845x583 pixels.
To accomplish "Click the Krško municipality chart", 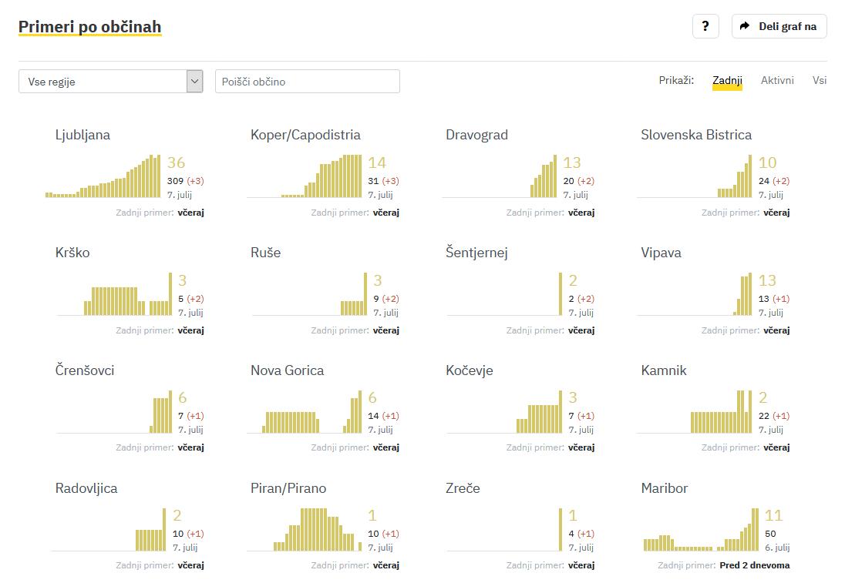I will click(x=114, y=295).
